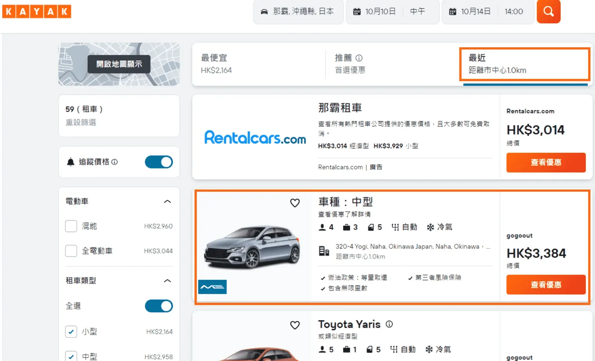Collapse the 電動車 filter section
Image resolution: width=595 pixels, height=361 pixels.
point(167,201)
